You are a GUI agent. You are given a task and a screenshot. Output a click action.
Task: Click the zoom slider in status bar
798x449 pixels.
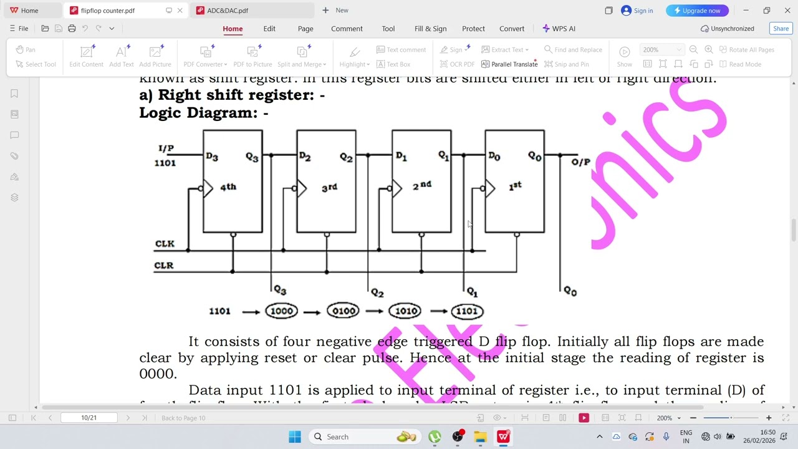pyautogui.click(x=731, y=418)
